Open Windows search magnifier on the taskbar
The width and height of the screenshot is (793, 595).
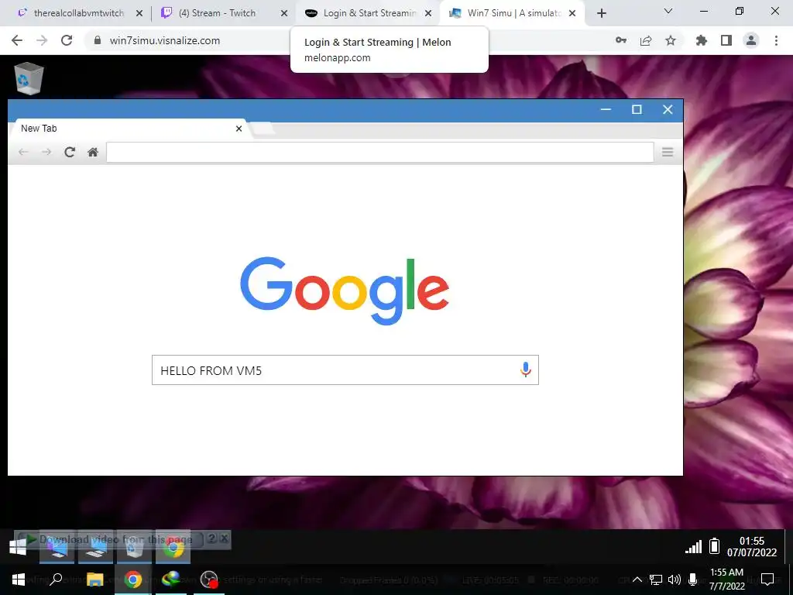(x=56, y=580)
